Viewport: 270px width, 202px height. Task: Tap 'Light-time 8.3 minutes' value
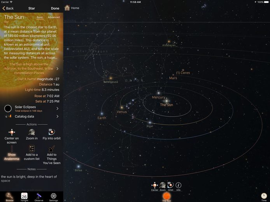[x=42, y=90]
